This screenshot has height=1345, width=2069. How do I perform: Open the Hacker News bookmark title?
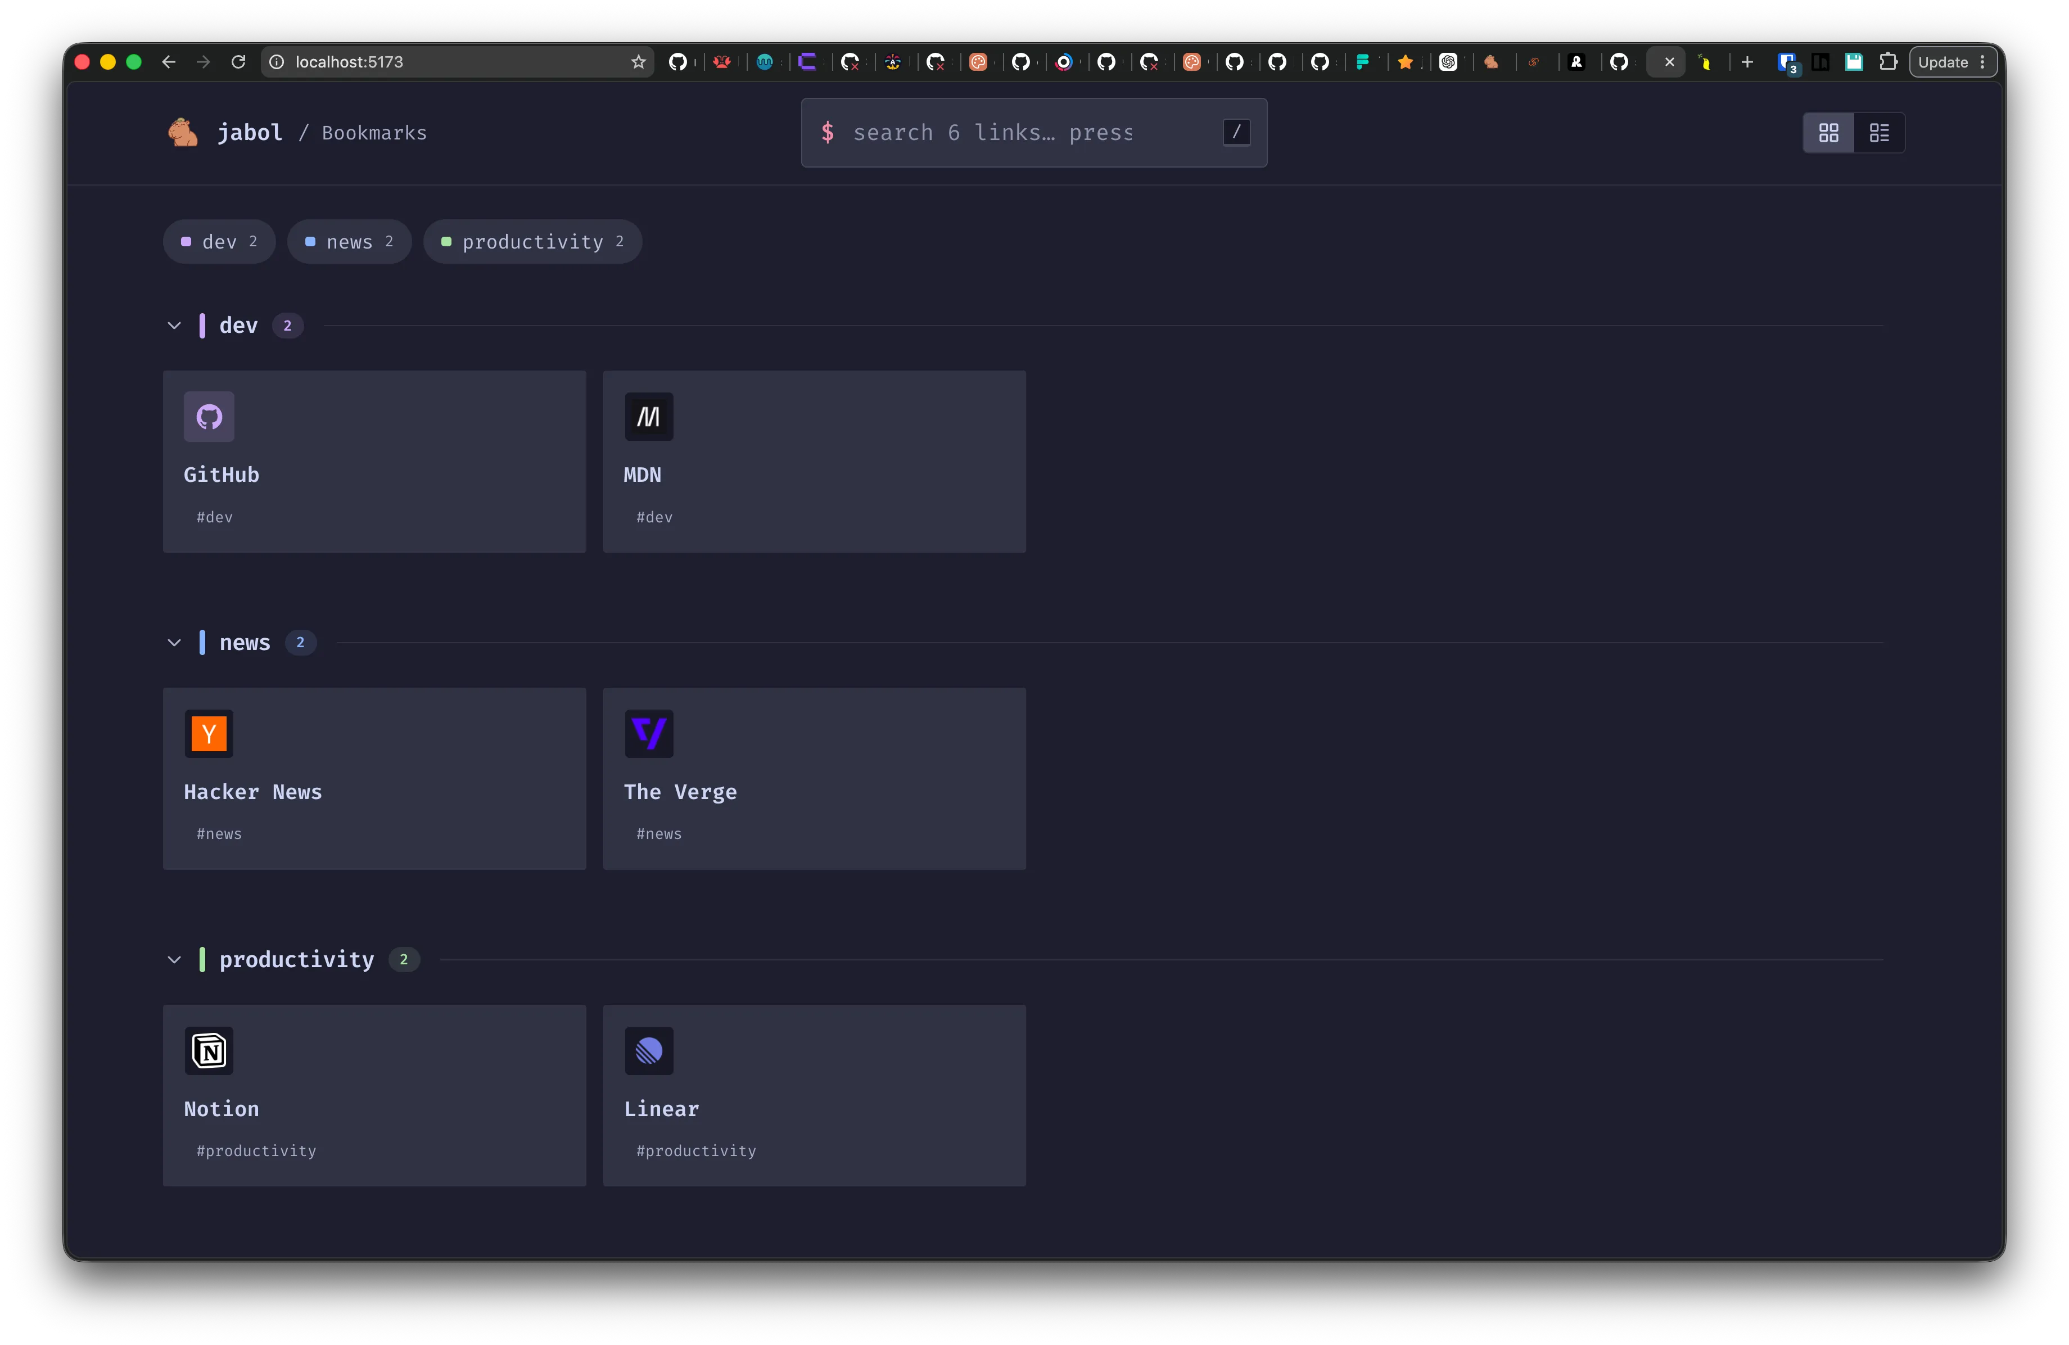(x=253, y=792)
